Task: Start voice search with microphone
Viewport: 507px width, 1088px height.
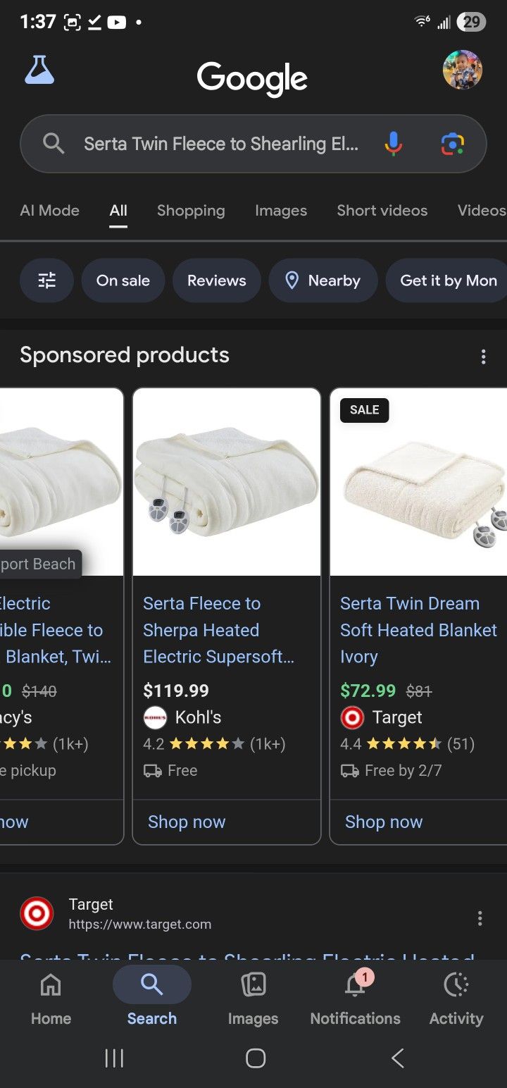Action: tap(394, 144)
